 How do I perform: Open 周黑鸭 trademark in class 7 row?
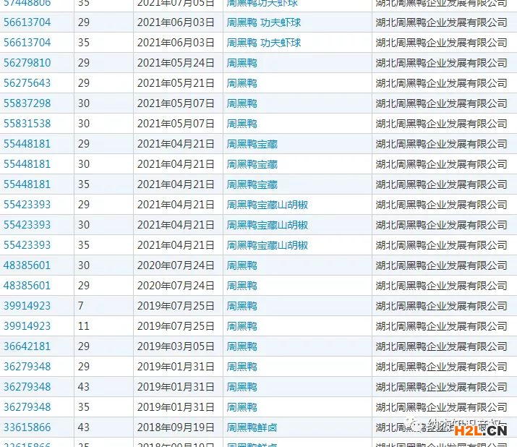(x=242, y=306)
